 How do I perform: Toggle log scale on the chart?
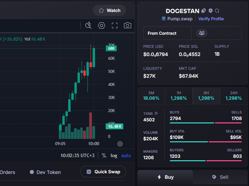point(114,155)
